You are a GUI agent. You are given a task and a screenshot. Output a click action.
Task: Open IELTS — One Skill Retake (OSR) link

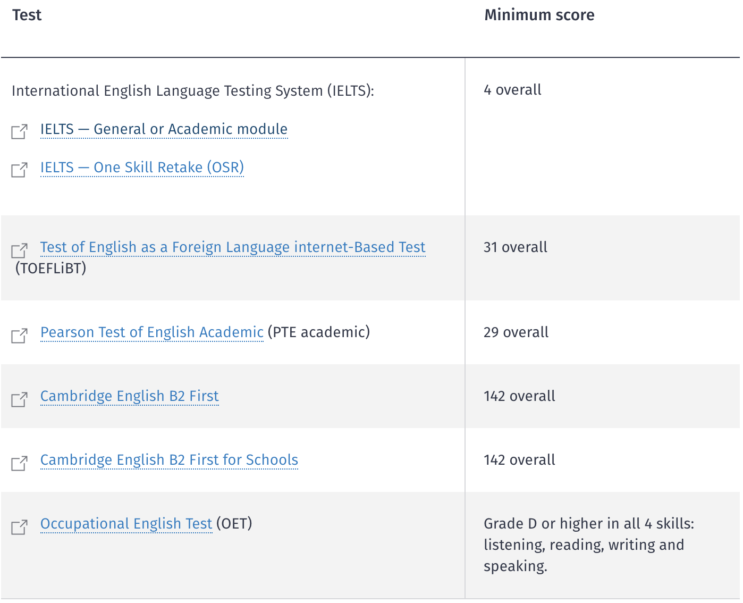point(142,167)
